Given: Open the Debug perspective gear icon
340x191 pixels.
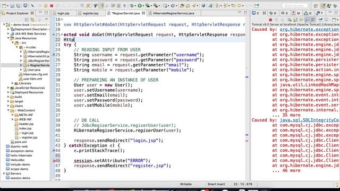Looking at the screenshot, I should pyautogui.click(x=335, y=6).
